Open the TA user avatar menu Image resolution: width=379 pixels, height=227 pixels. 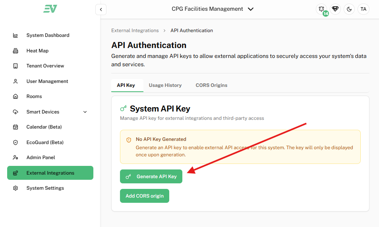(x=363, y=9)
